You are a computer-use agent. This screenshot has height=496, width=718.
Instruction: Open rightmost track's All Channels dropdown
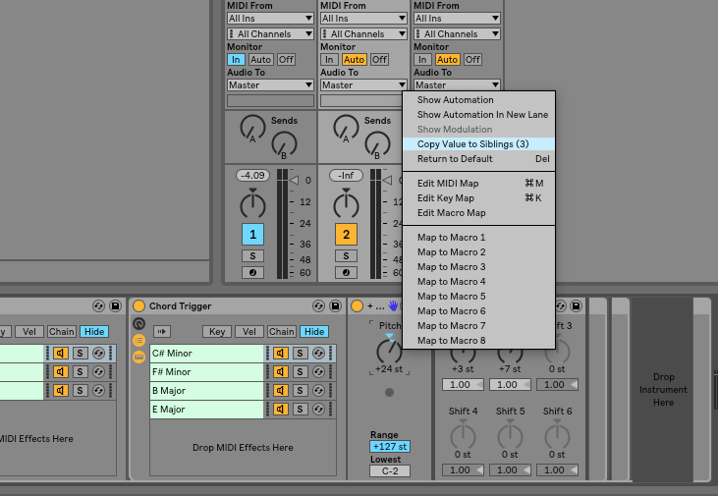tap(457, 34)
